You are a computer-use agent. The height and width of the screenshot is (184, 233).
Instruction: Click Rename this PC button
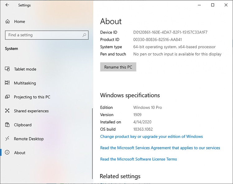(x=118, y=67)
